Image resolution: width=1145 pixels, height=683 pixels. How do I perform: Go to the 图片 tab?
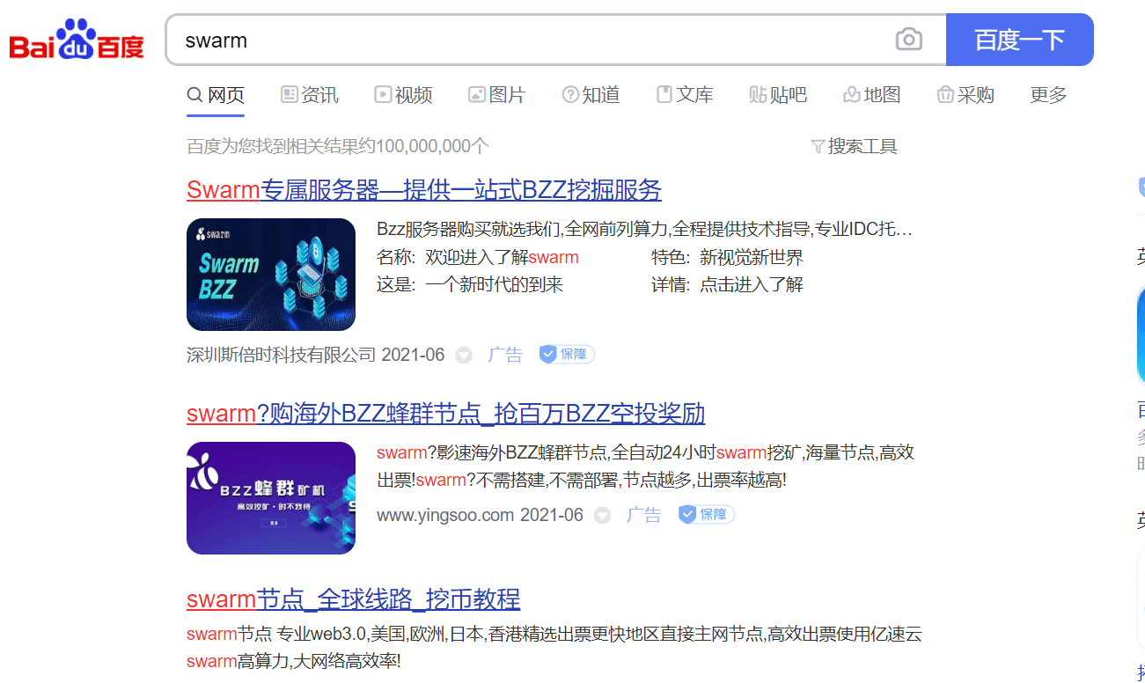coord(496,95)
